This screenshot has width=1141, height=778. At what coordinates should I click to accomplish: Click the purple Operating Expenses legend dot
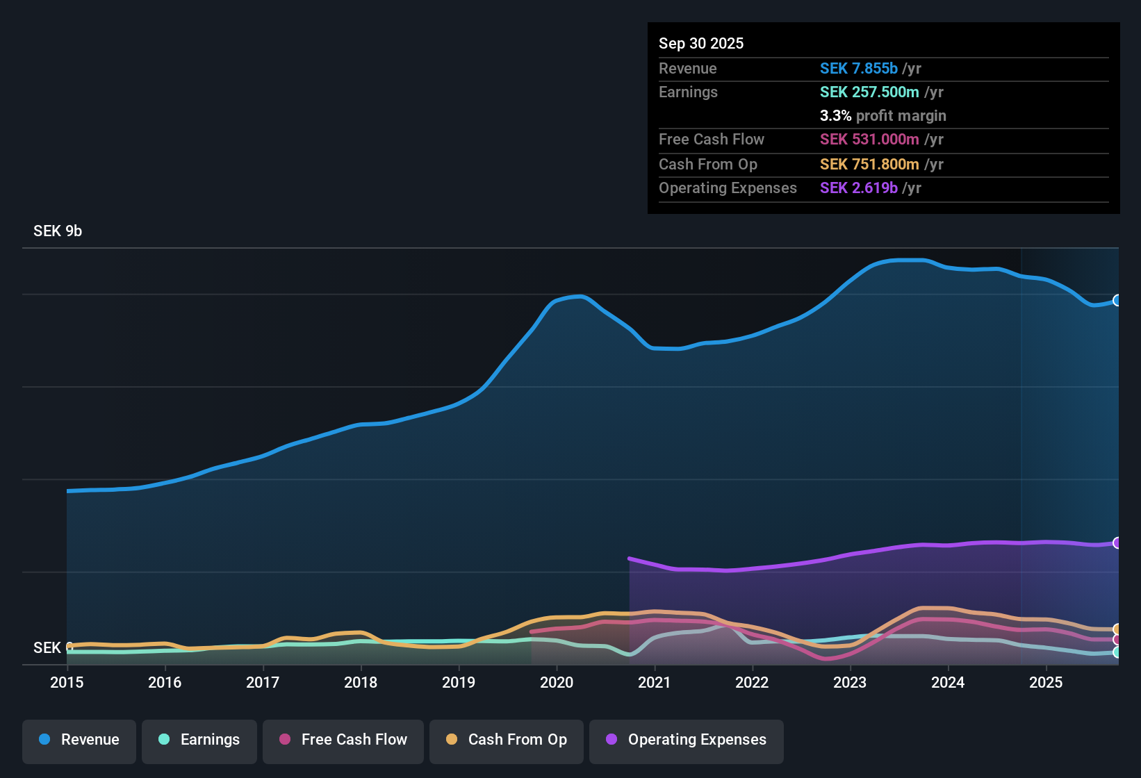(611, 740)
